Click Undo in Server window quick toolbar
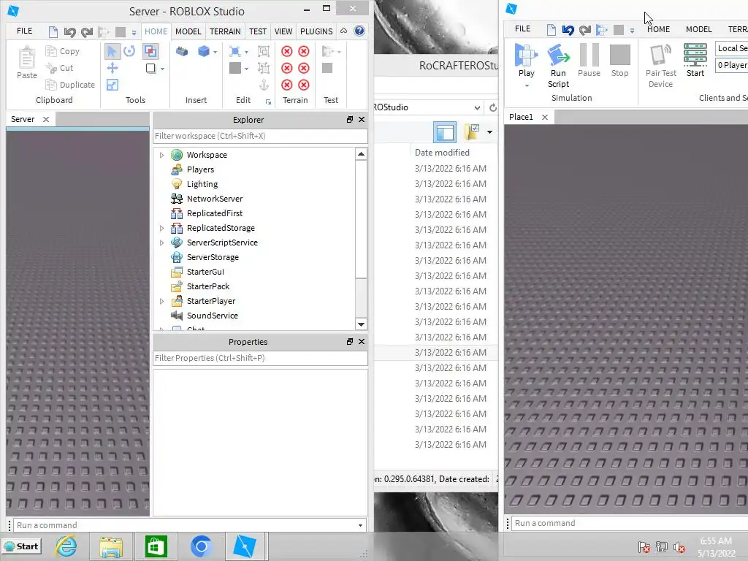This screenshot has width=748, height=561. 69,32
